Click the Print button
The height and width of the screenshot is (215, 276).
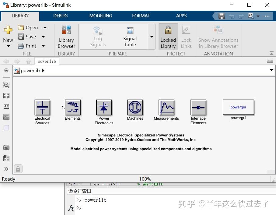coord(27,46)
